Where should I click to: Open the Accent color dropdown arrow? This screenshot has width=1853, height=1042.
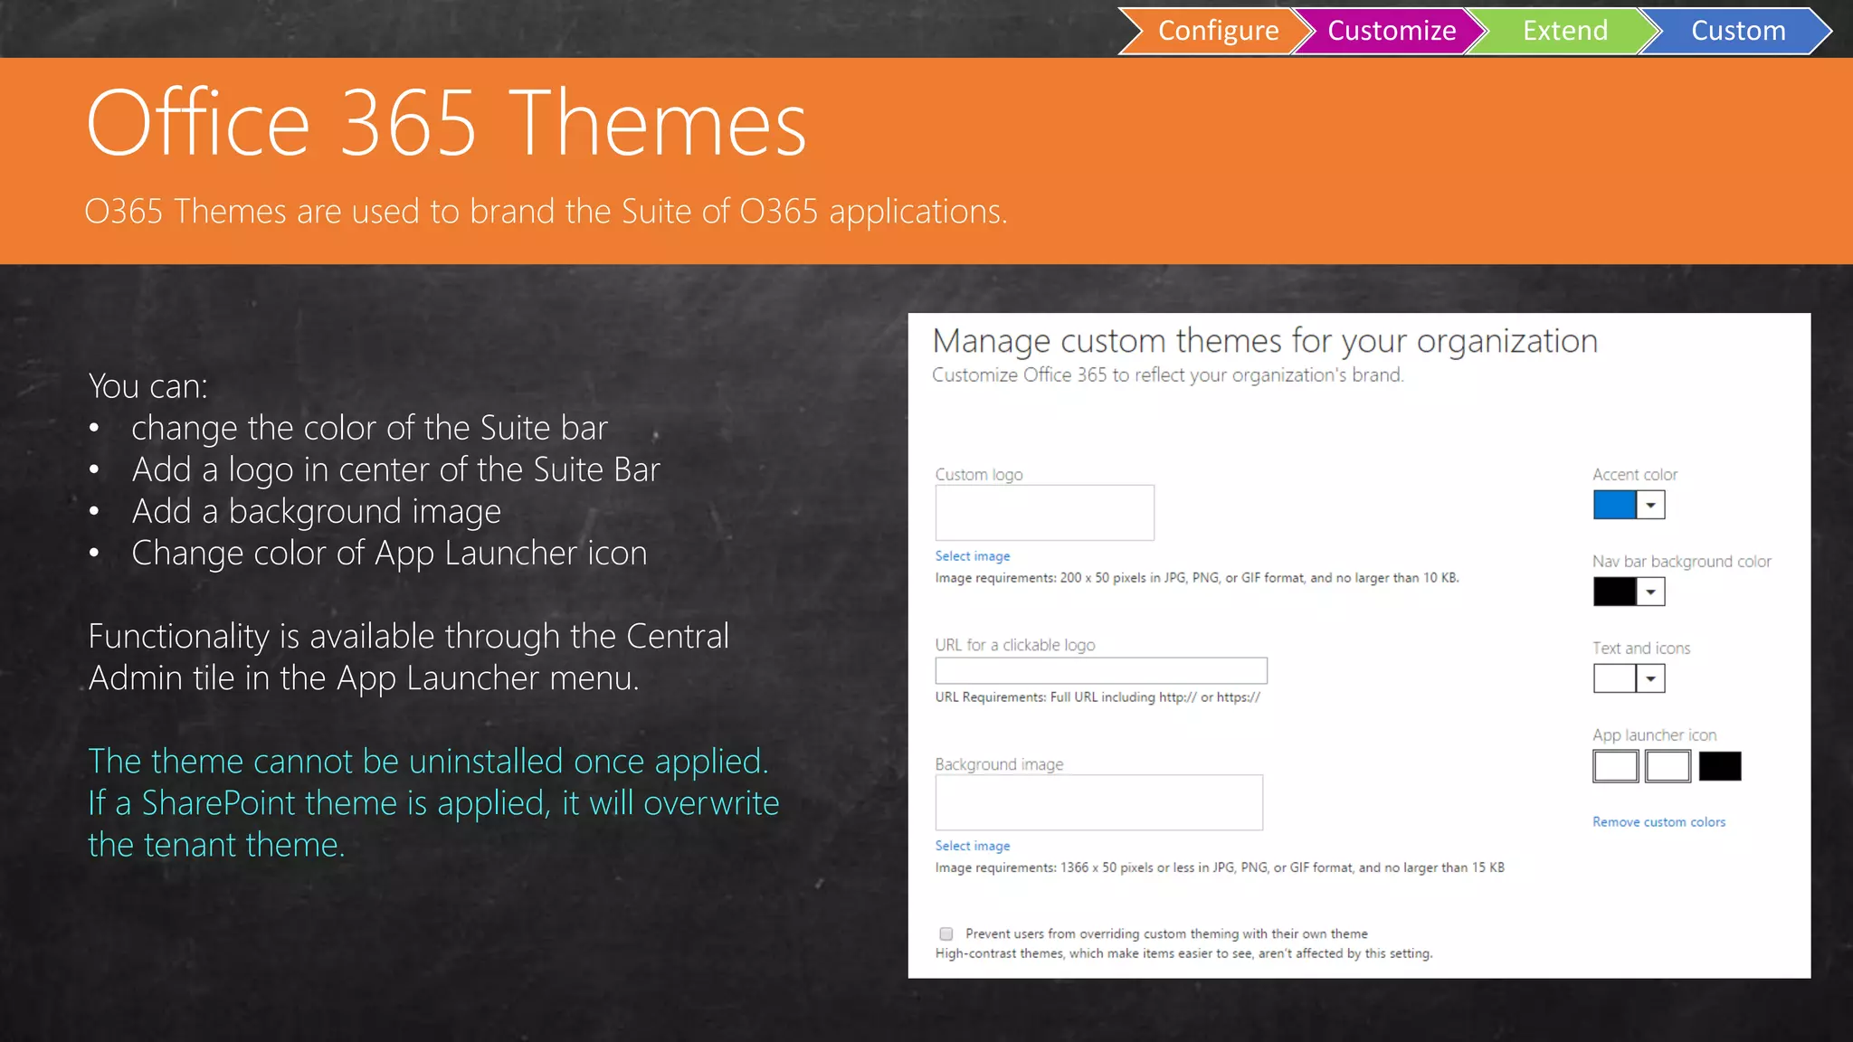(x=1650, y=505)
